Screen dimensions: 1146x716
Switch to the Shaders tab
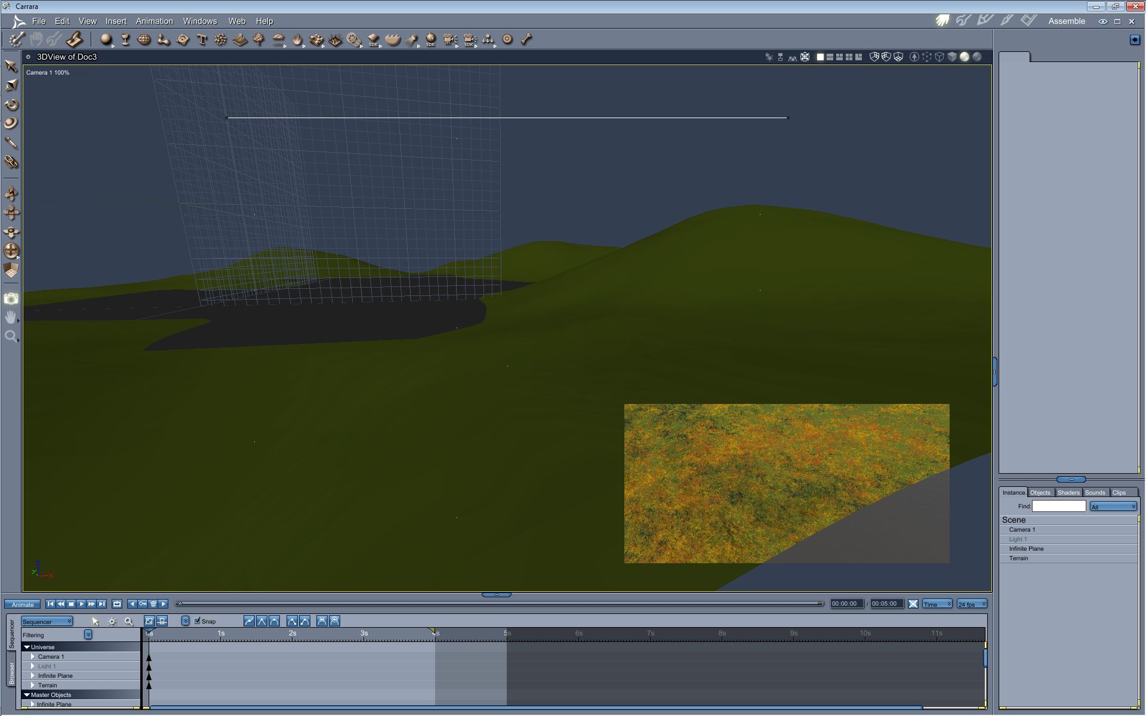tap(1068, 492)
